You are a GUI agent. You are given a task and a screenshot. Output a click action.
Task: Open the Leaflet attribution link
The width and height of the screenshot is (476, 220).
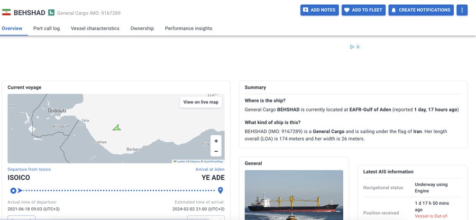point(181,161)
